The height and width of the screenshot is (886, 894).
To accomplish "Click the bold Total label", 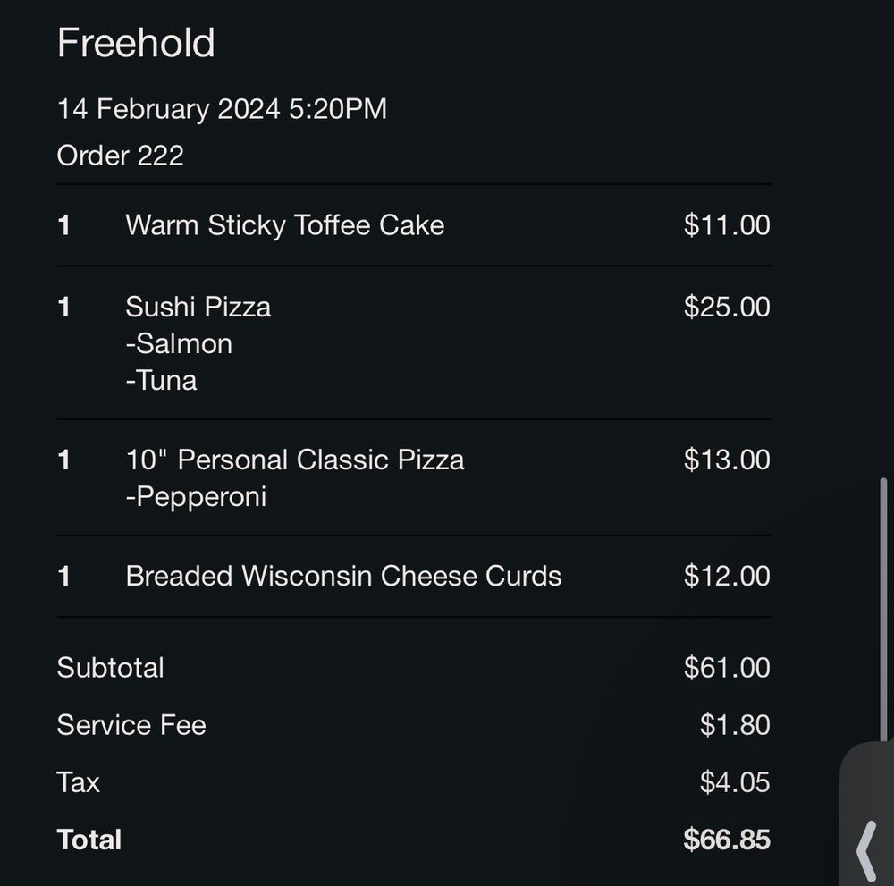I will [89, 840].
